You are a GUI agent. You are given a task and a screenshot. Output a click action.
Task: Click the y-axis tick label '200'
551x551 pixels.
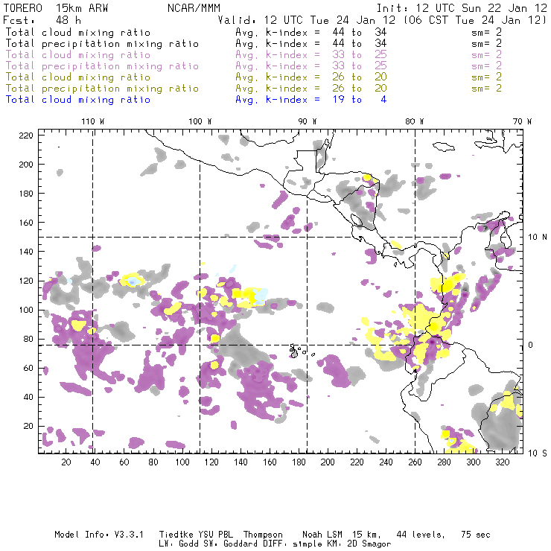tap(26, 165)
